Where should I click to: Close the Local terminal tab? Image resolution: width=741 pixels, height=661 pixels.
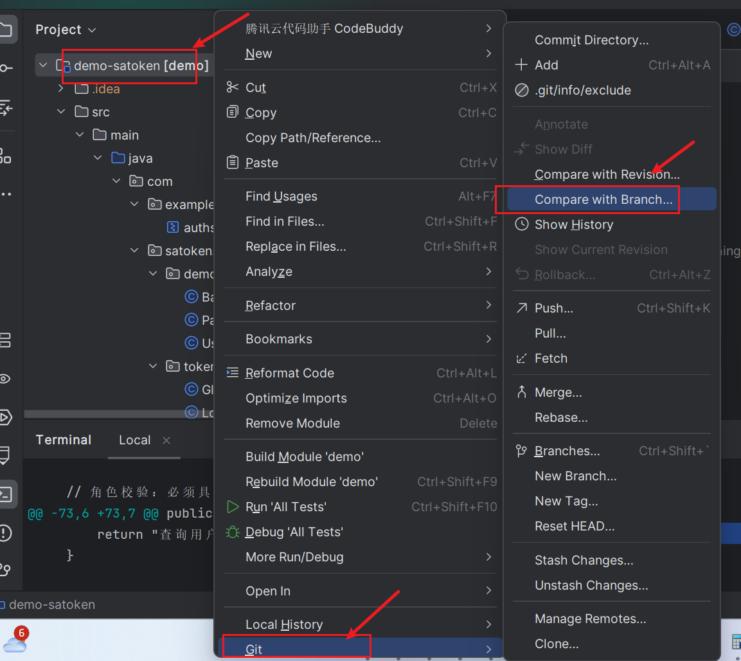(166, 440)
